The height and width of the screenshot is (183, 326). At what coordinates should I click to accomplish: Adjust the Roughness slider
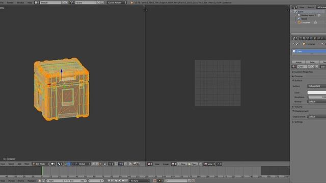coord(317,97)
